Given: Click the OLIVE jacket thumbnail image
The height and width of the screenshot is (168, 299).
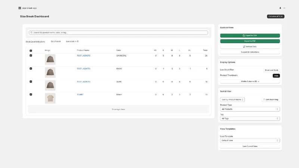Looking at the screenshot, I should coord(50,85).
